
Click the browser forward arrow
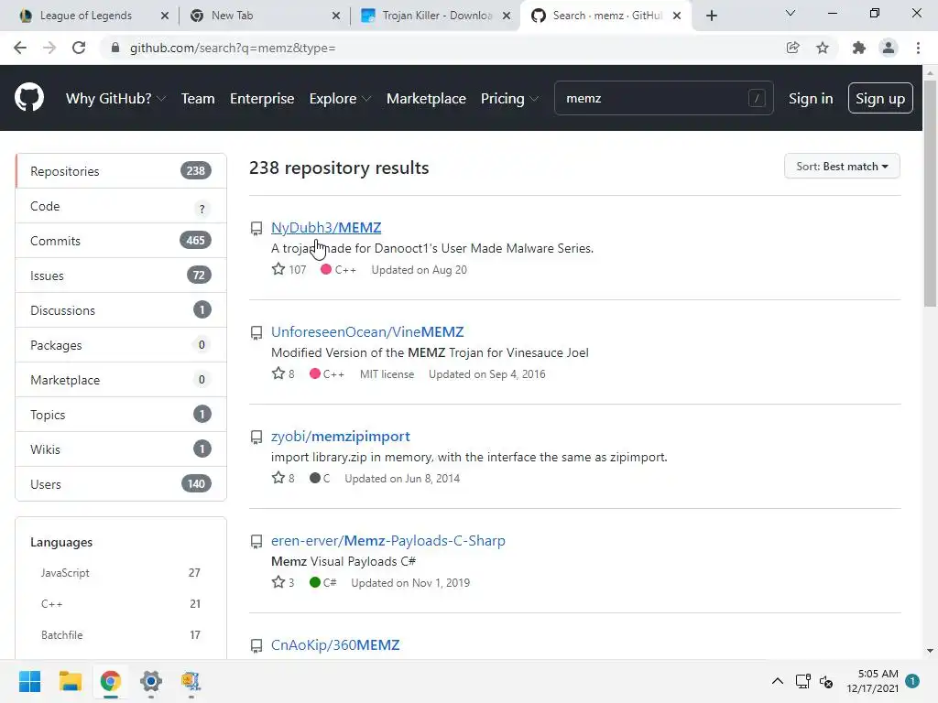pos(49,48)
